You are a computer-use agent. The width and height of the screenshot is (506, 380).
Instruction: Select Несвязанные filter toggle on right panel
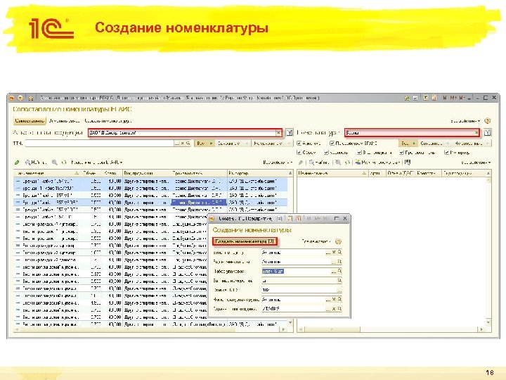click(471, 143)
